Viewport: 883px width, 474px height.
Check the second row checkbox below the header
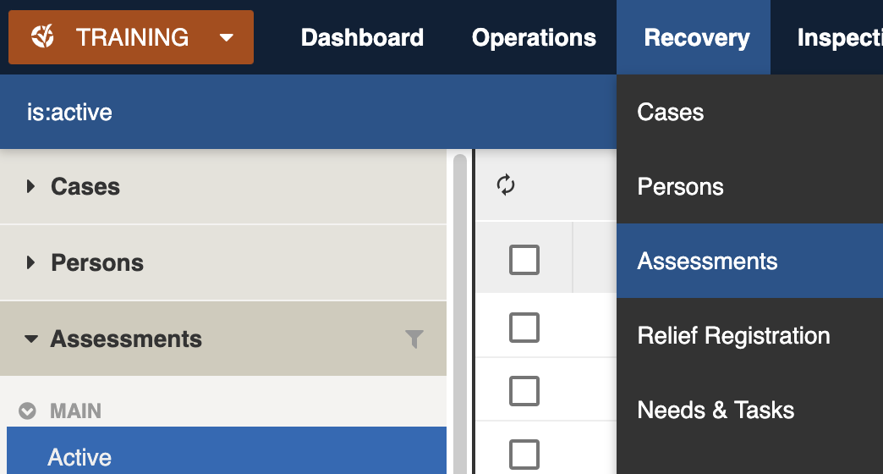click(524, 390)
